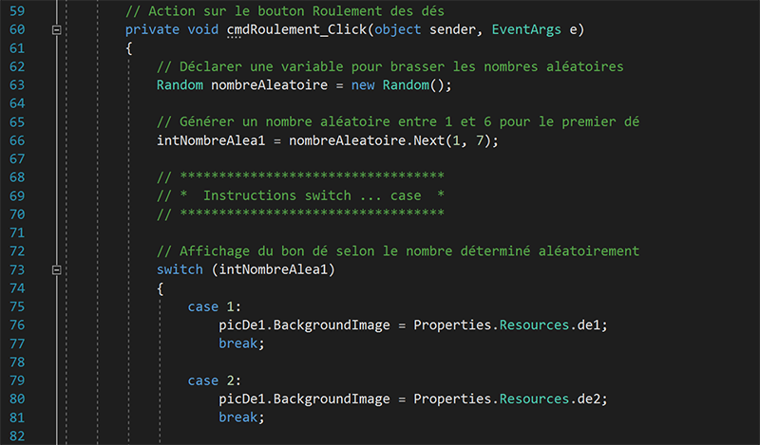Click the asterisk comment line 70
Image resolution: width=760 pixels, height=445 pixels.
[300, 213]
